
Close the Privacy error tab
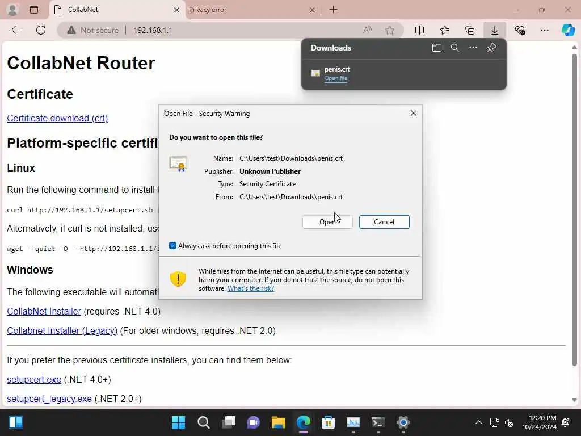pos(313,10)
